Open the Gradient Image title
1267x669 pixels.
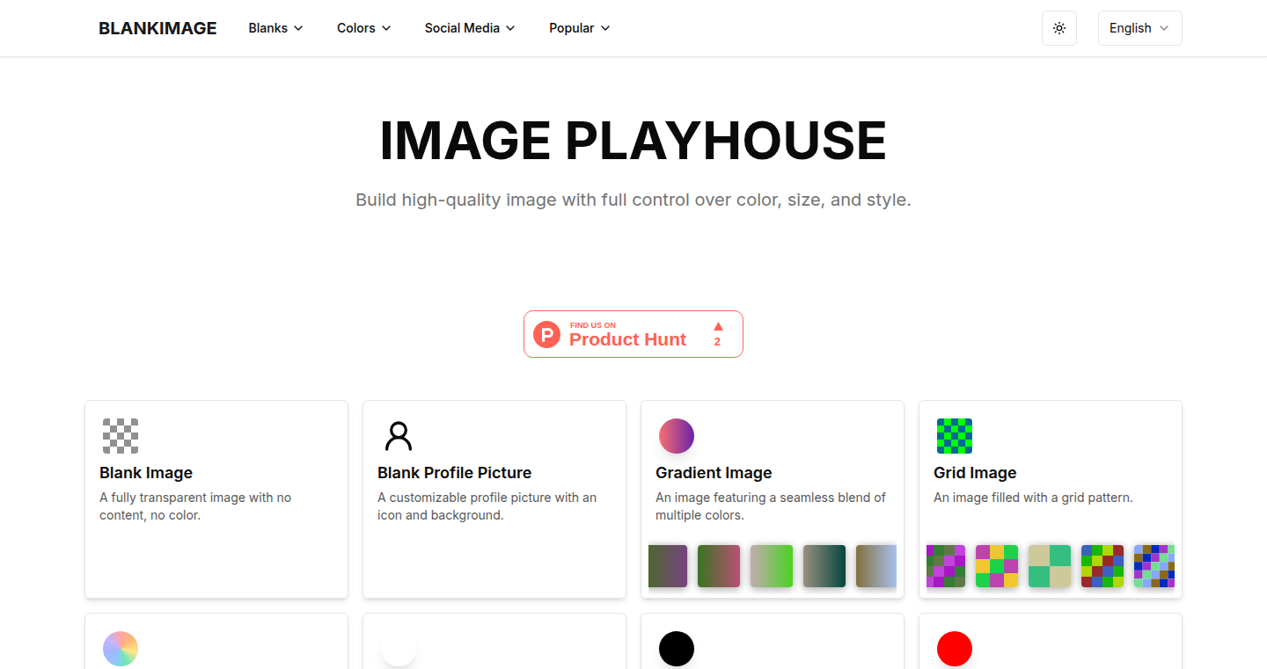(714, 473)
